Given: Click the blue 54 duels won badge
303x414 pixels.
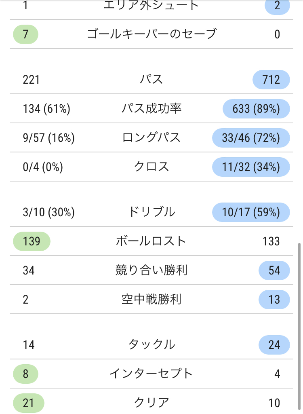Looking at the screenshot, I should tap(274, 270).
